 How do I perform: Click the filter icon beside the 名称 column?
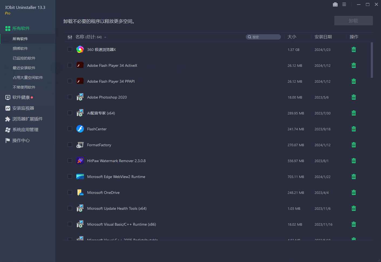[x=70, y=37]
